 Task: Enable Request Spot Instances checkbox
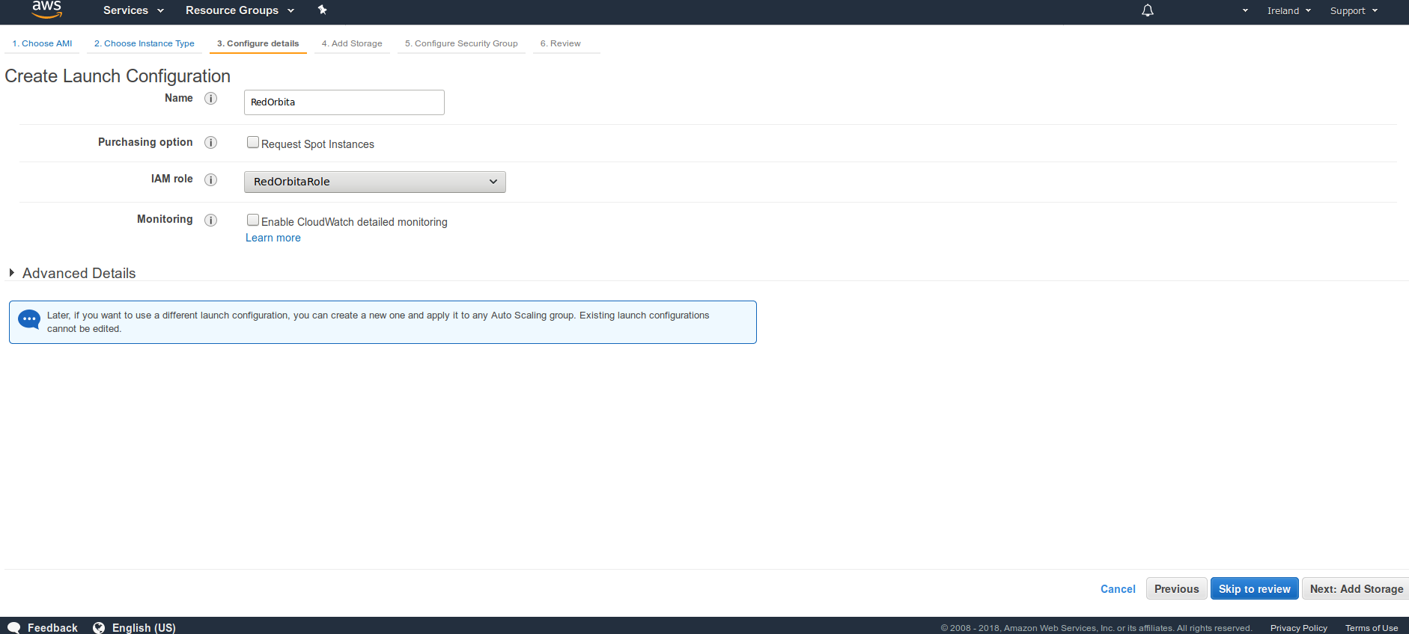click(x=253, y=143)
